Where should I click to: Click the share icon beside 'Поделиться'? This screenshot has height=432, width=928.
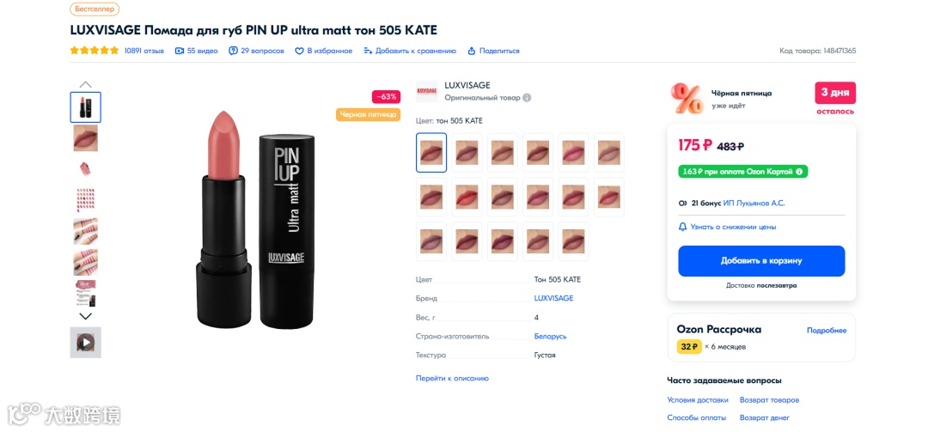472,51
